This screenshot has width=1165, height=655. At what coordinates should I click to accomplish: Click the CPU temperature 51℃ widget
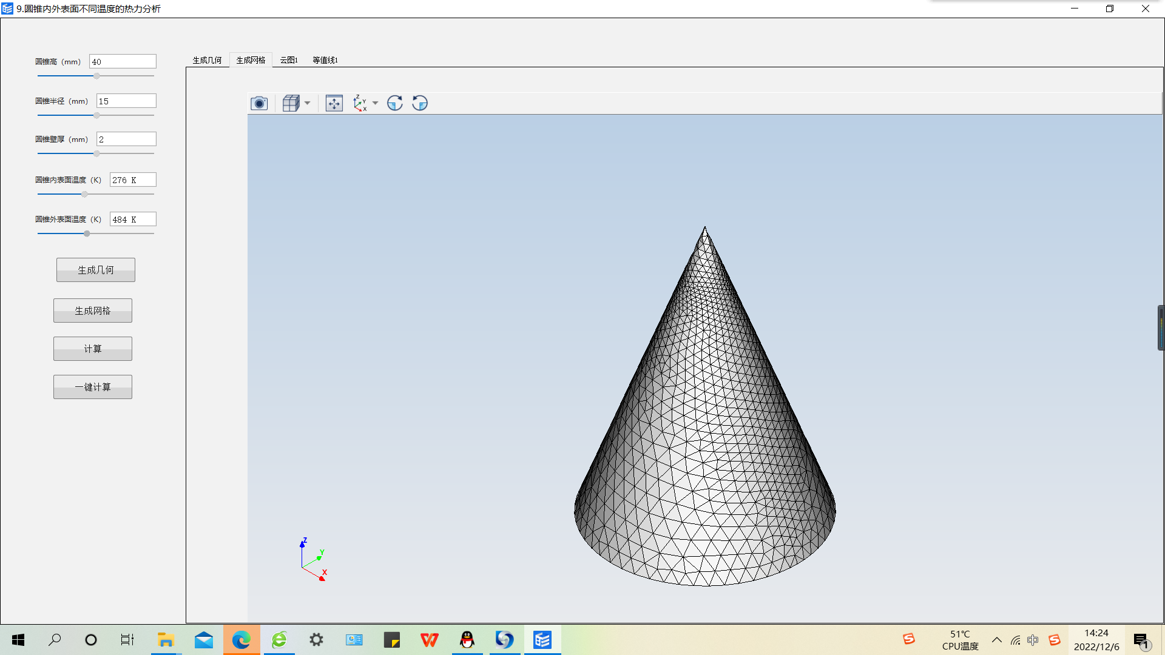[x=961, y=640]
